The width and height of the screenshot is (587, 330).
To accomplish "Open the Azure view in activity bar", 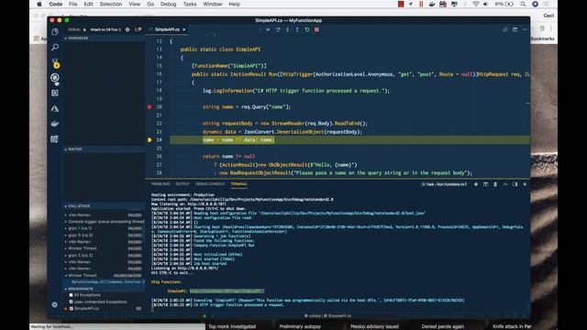I will 55,108.
